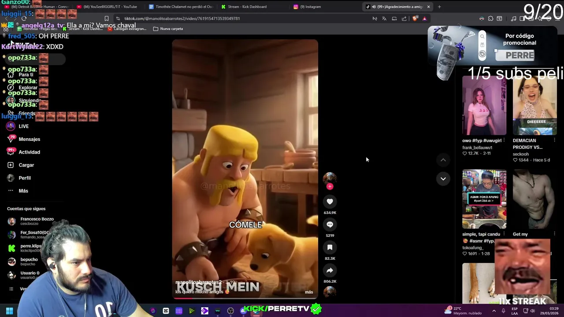Open the translate page icon in address bar
The height and width of the screenshot is (317, 564).
pos(384,18)
